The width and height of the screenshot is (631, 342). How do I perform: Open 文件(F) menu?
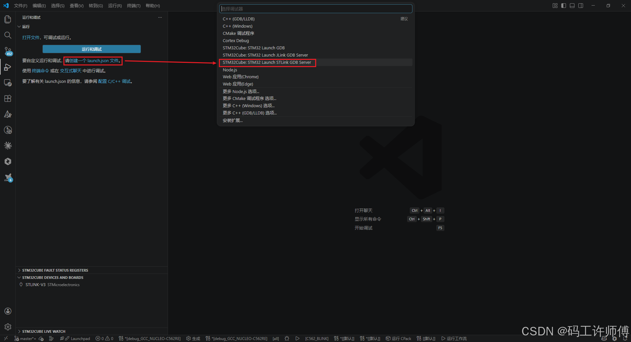[21, 6]
